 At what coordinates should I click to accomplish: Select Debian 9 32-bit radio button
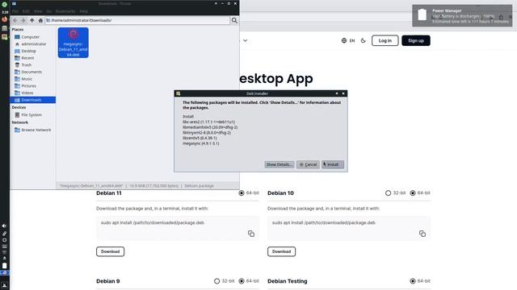coord(216,281)
